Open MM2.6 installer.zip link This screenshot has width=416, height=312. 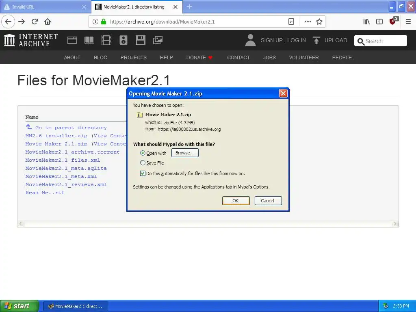(x=56, y=136)
